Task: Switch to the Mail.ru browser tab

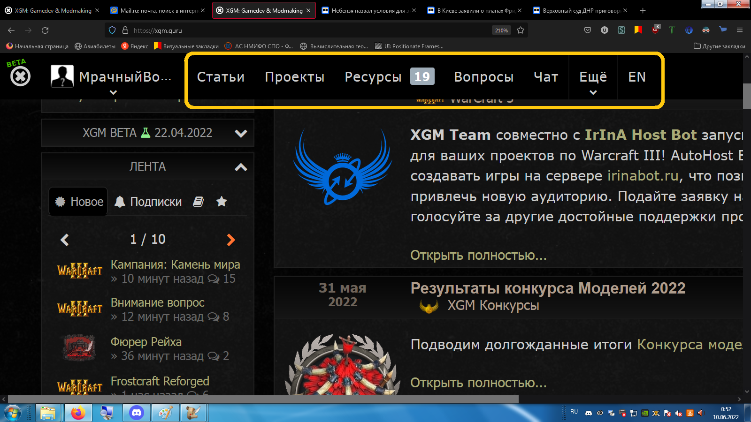Action: (158, 10)
